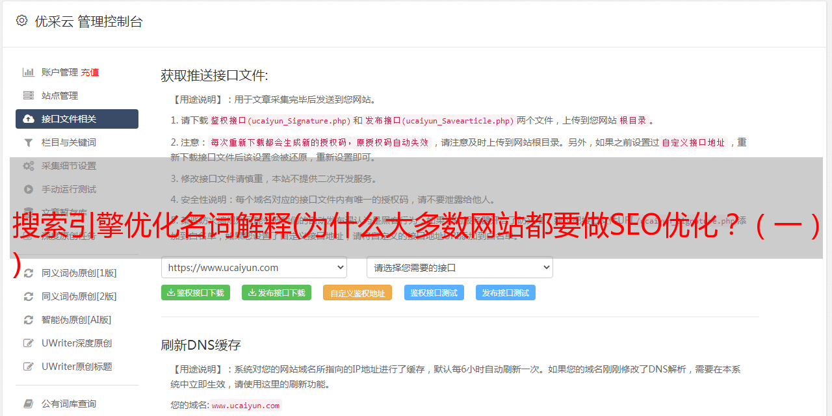This screenshot has height=416, width=832.
Task: Click the red 充值 link
Action: pyautogui.click(x=90, y=72)
